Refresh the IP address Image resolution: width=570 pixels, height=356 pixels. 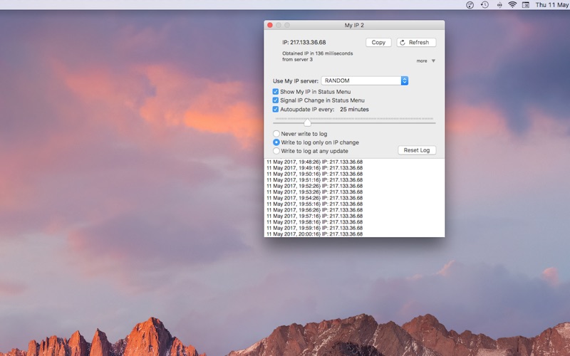pos(416,43)
